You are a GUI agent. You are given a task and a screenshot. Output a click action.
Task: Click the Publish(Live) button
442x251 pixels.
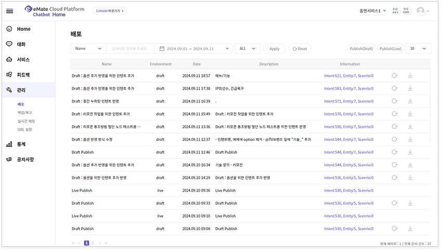[x=390, y=48]
